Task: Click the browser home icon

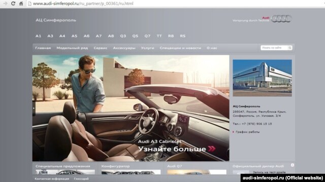Action: (21, 4)
